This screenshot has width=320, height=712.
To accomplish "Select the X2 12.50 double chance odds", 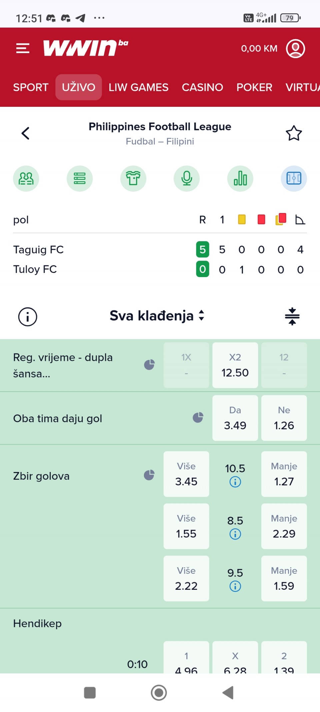I will pyautogui.click(x=235, y=365).
